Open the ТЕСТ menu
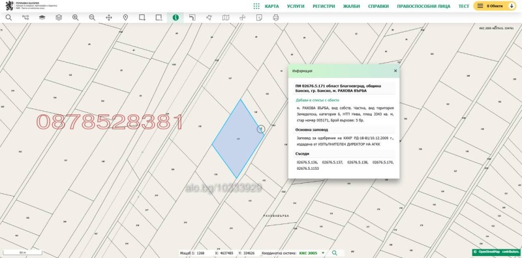This screenshot has height=258, width=522. [463, 6]
